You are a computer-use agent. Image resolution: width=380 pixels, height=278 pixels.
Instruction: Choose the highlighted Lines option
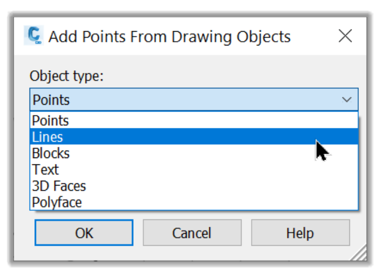pos(194,136)
